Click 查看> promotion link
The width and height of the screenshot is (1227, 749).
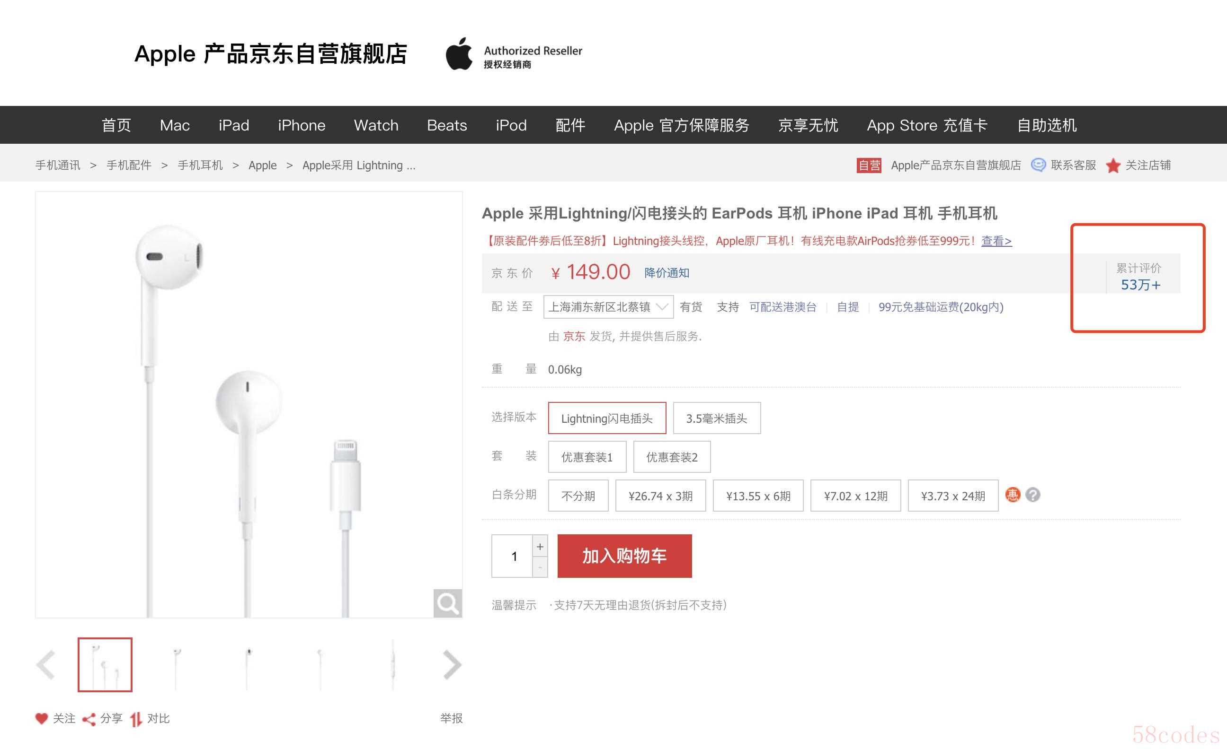[x=996, y=241]
